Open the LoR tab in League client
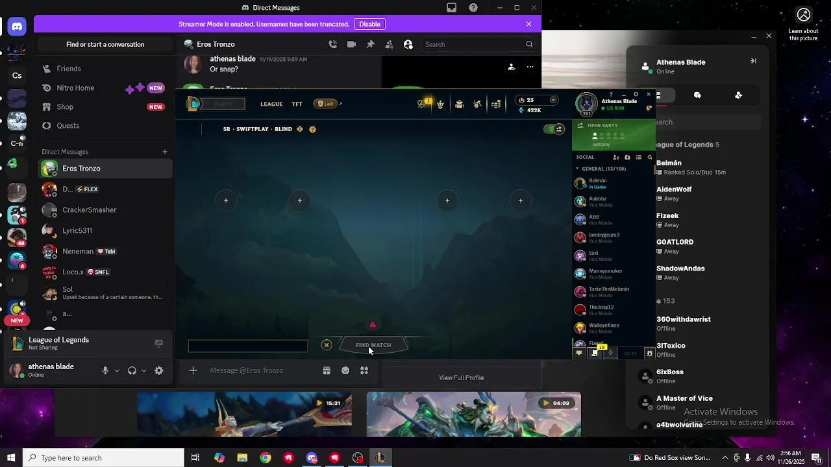This screenshot has height=467, width=831. (x=327, y=104)
